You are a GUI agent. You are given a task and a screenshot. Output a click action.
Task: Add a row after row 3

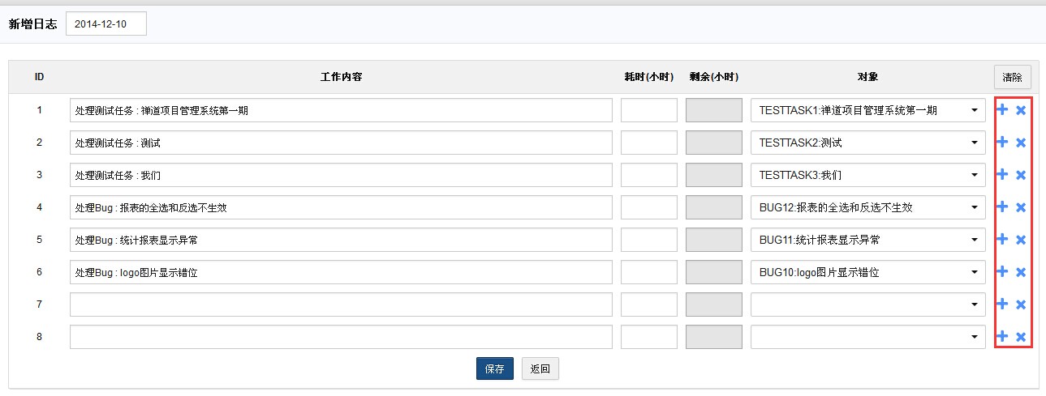(x=1002, y=175)
